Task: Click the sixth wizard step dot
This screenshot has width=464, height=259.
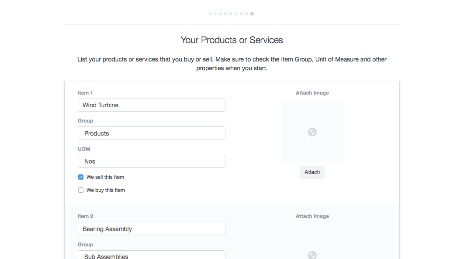Action: pyautogui.click(x=236, y=14)
